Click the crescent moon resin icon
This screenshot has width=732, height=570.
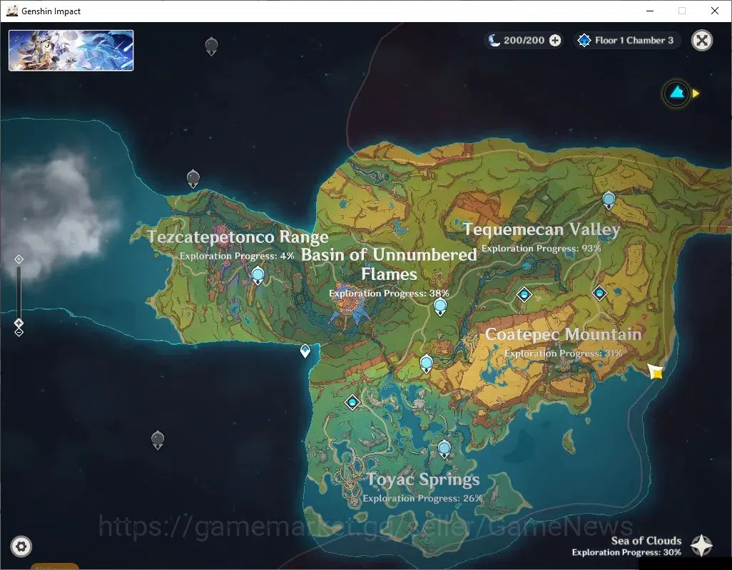click(x=494, y=40)
